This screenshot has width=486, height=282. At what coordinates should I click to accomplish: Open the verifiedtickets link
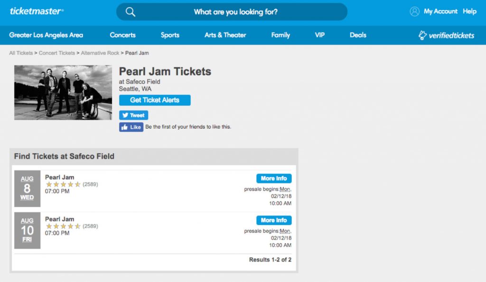(446, 35)
